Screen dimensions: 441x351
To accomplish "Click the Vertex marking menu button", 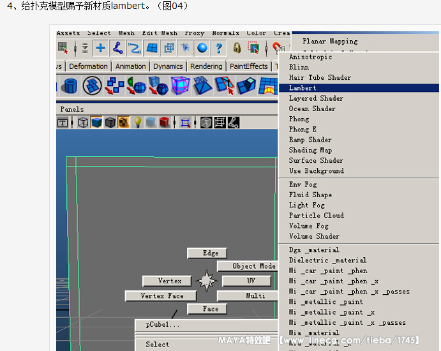I will [170, 281].
